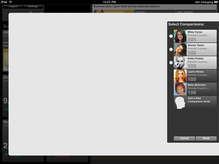Screen dimensions: 219x164
Task: Select the Kellie Pickler radio button
Action: click(171, 63)
